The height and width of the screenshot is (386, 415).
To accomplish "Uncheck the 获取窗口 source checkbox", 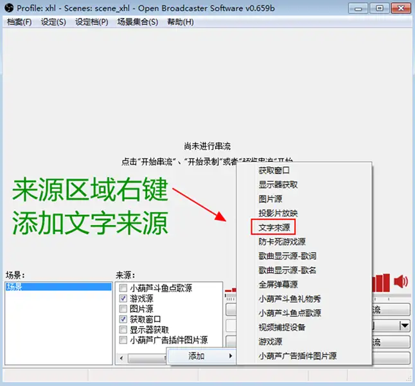I will (x=123, y=319).
